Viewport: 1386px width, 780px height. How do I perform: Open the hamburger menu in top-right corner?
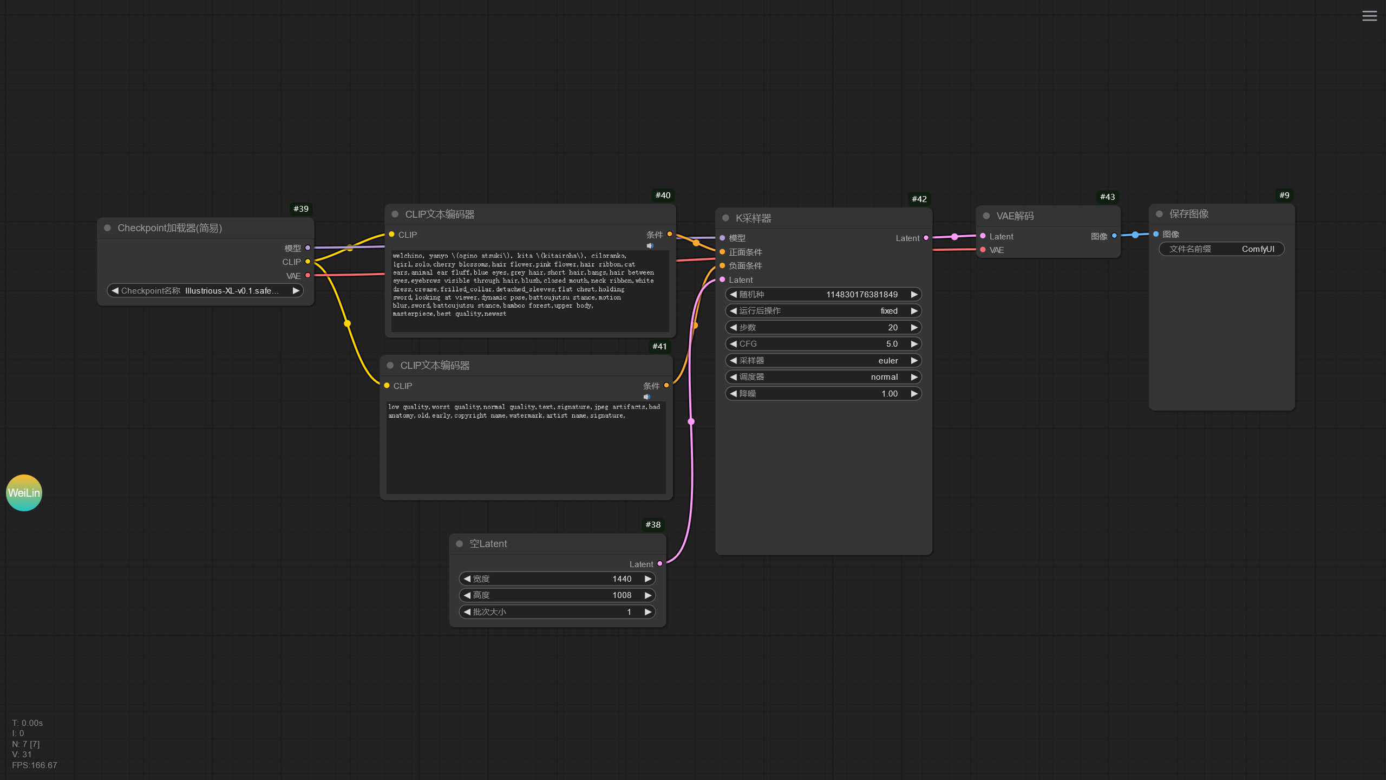click(x=1369, y=16)
